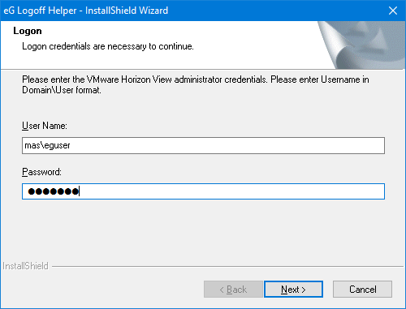The width and height of the screenshot is (406, 309).
Task: Select the 'Password:' label
Action: click(x=41, y=172)
